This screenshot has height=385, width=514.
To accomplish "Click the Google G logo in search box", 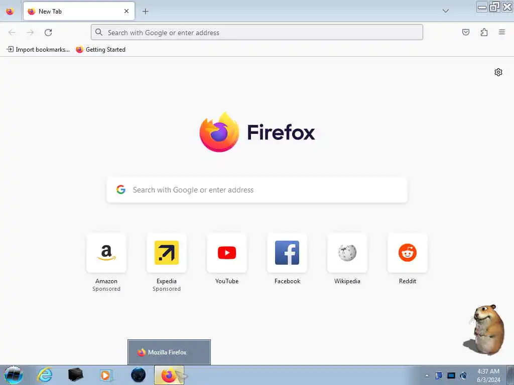I will pyautogui.click(x=121, y=189).
